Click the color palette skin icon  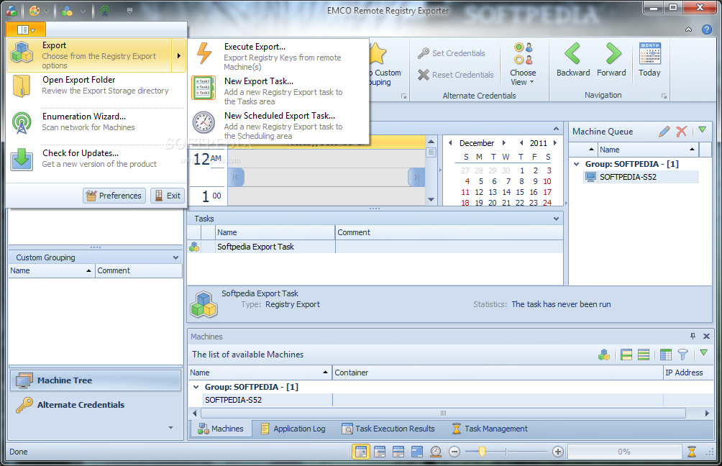(x=35, y=10)
